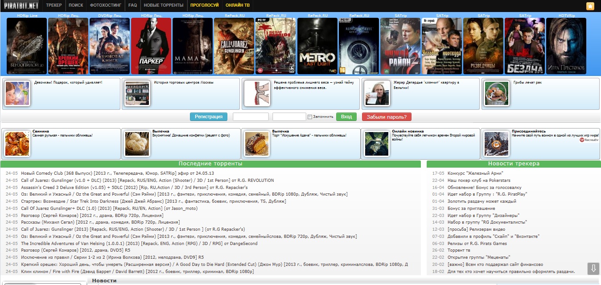601x285 pixels.
Task: Open the Dead Island Riptide game cover
Action: click(276, 46)
